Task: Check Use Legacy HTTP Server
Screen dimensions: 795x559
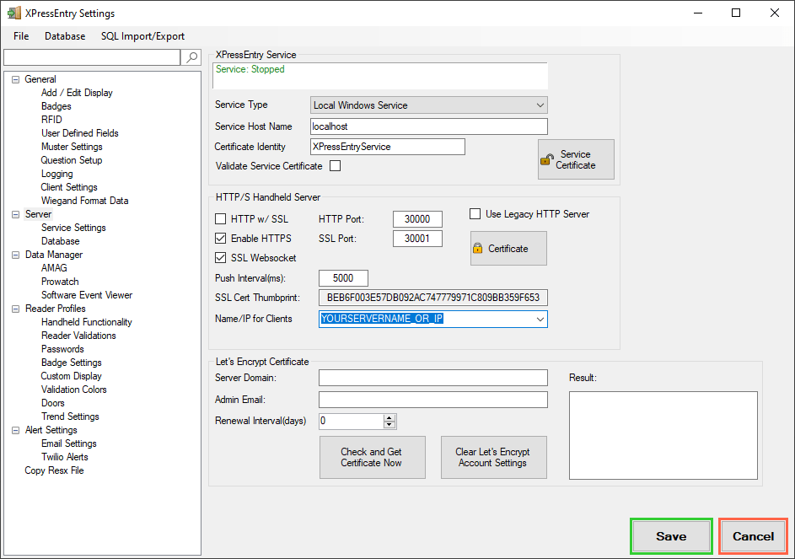Action: pyautogui.click(x=475, y=214)
